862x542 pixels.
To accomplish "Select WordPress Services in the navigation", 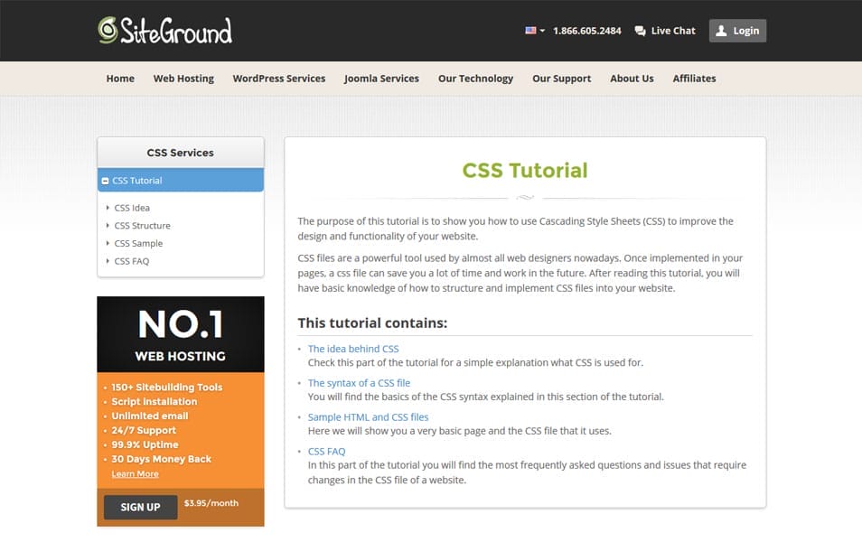I will point(278,79).
